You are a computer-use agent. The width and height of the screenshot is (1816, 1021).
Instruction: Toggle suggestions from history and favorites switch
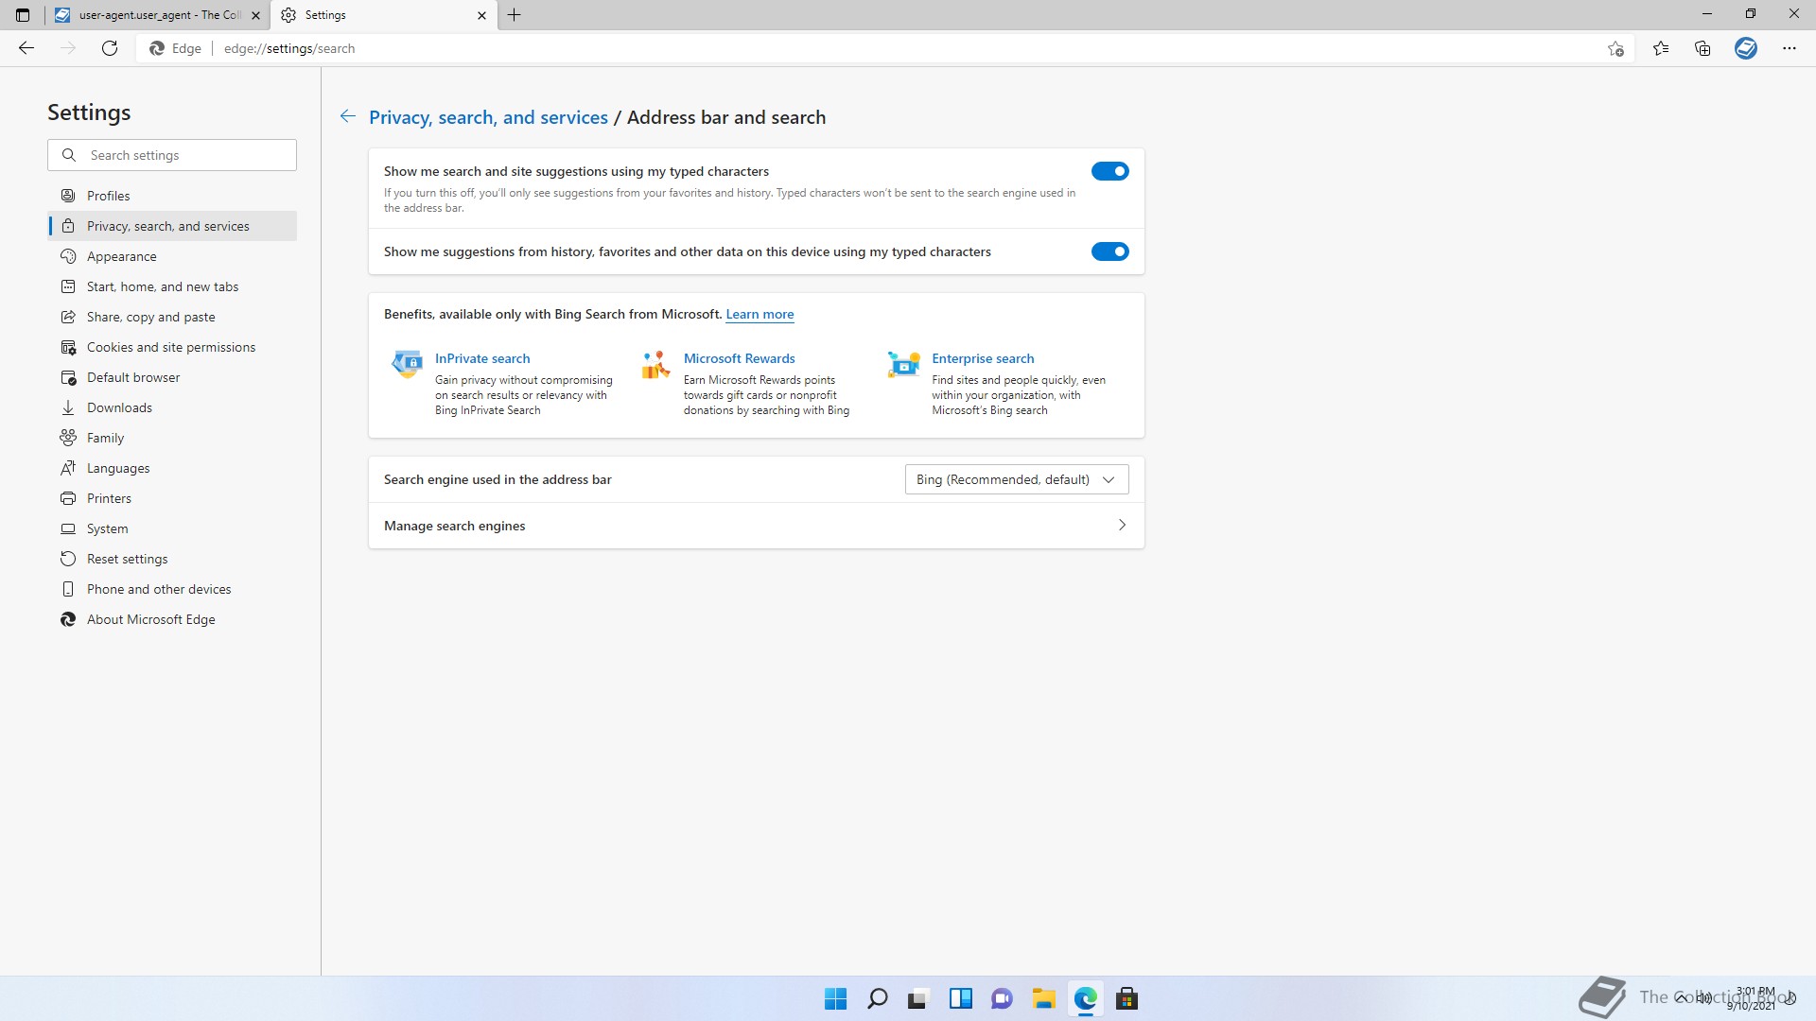tap(1110, 251)
